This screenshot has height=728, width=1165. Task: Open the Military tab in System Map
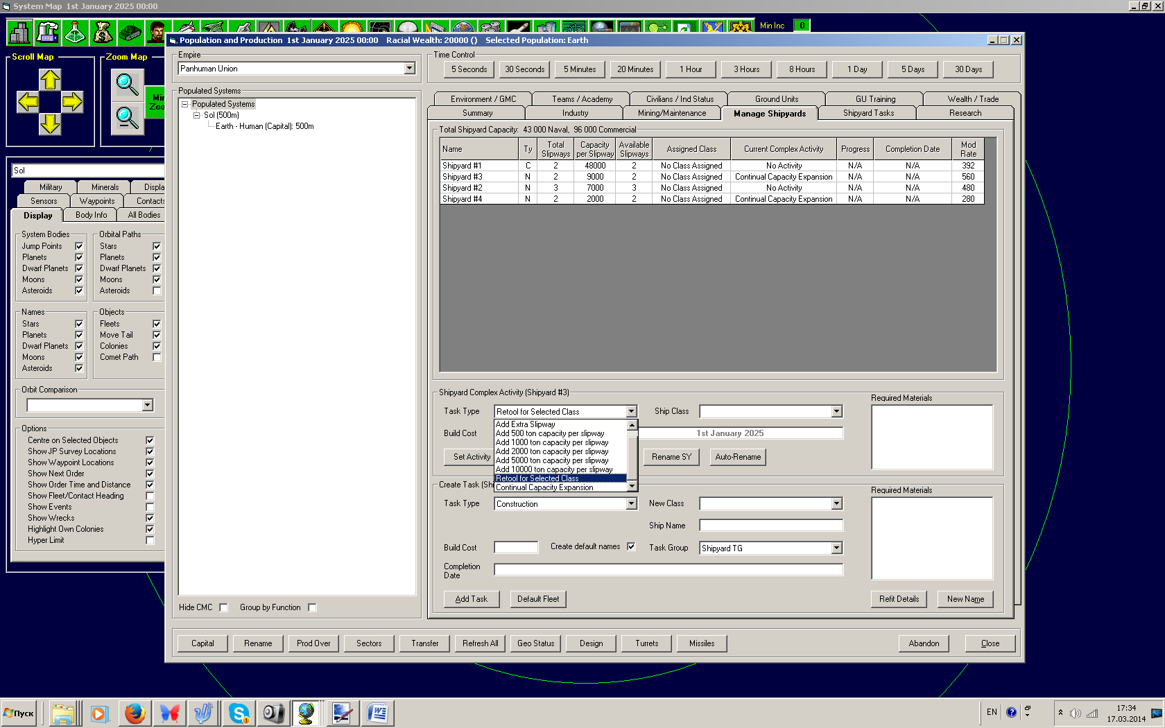coord(51,187)
